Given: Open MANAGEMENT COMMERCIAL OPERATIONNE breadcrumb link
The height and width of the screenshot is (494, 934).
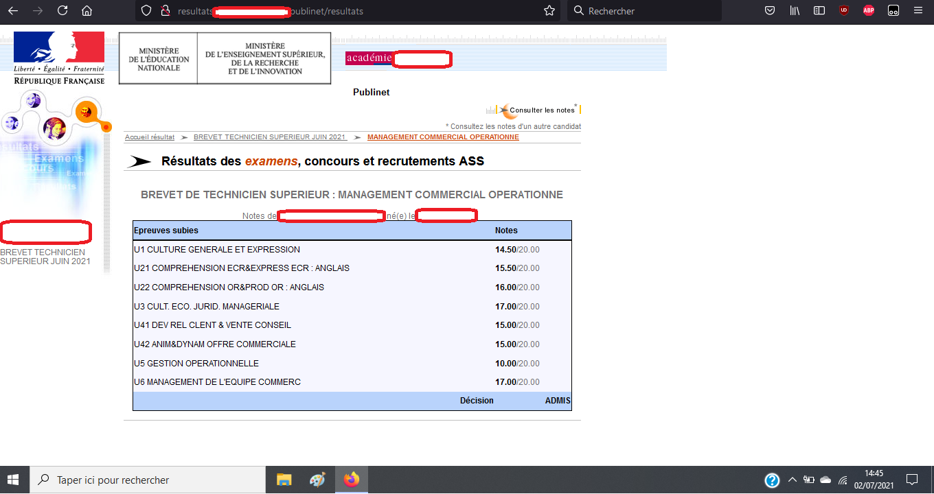Looking at the screenshot, I should point(443,137).
